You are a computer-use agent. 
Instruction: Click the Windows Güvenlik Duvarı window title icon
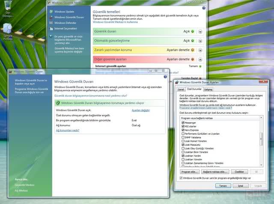[11, 71]
